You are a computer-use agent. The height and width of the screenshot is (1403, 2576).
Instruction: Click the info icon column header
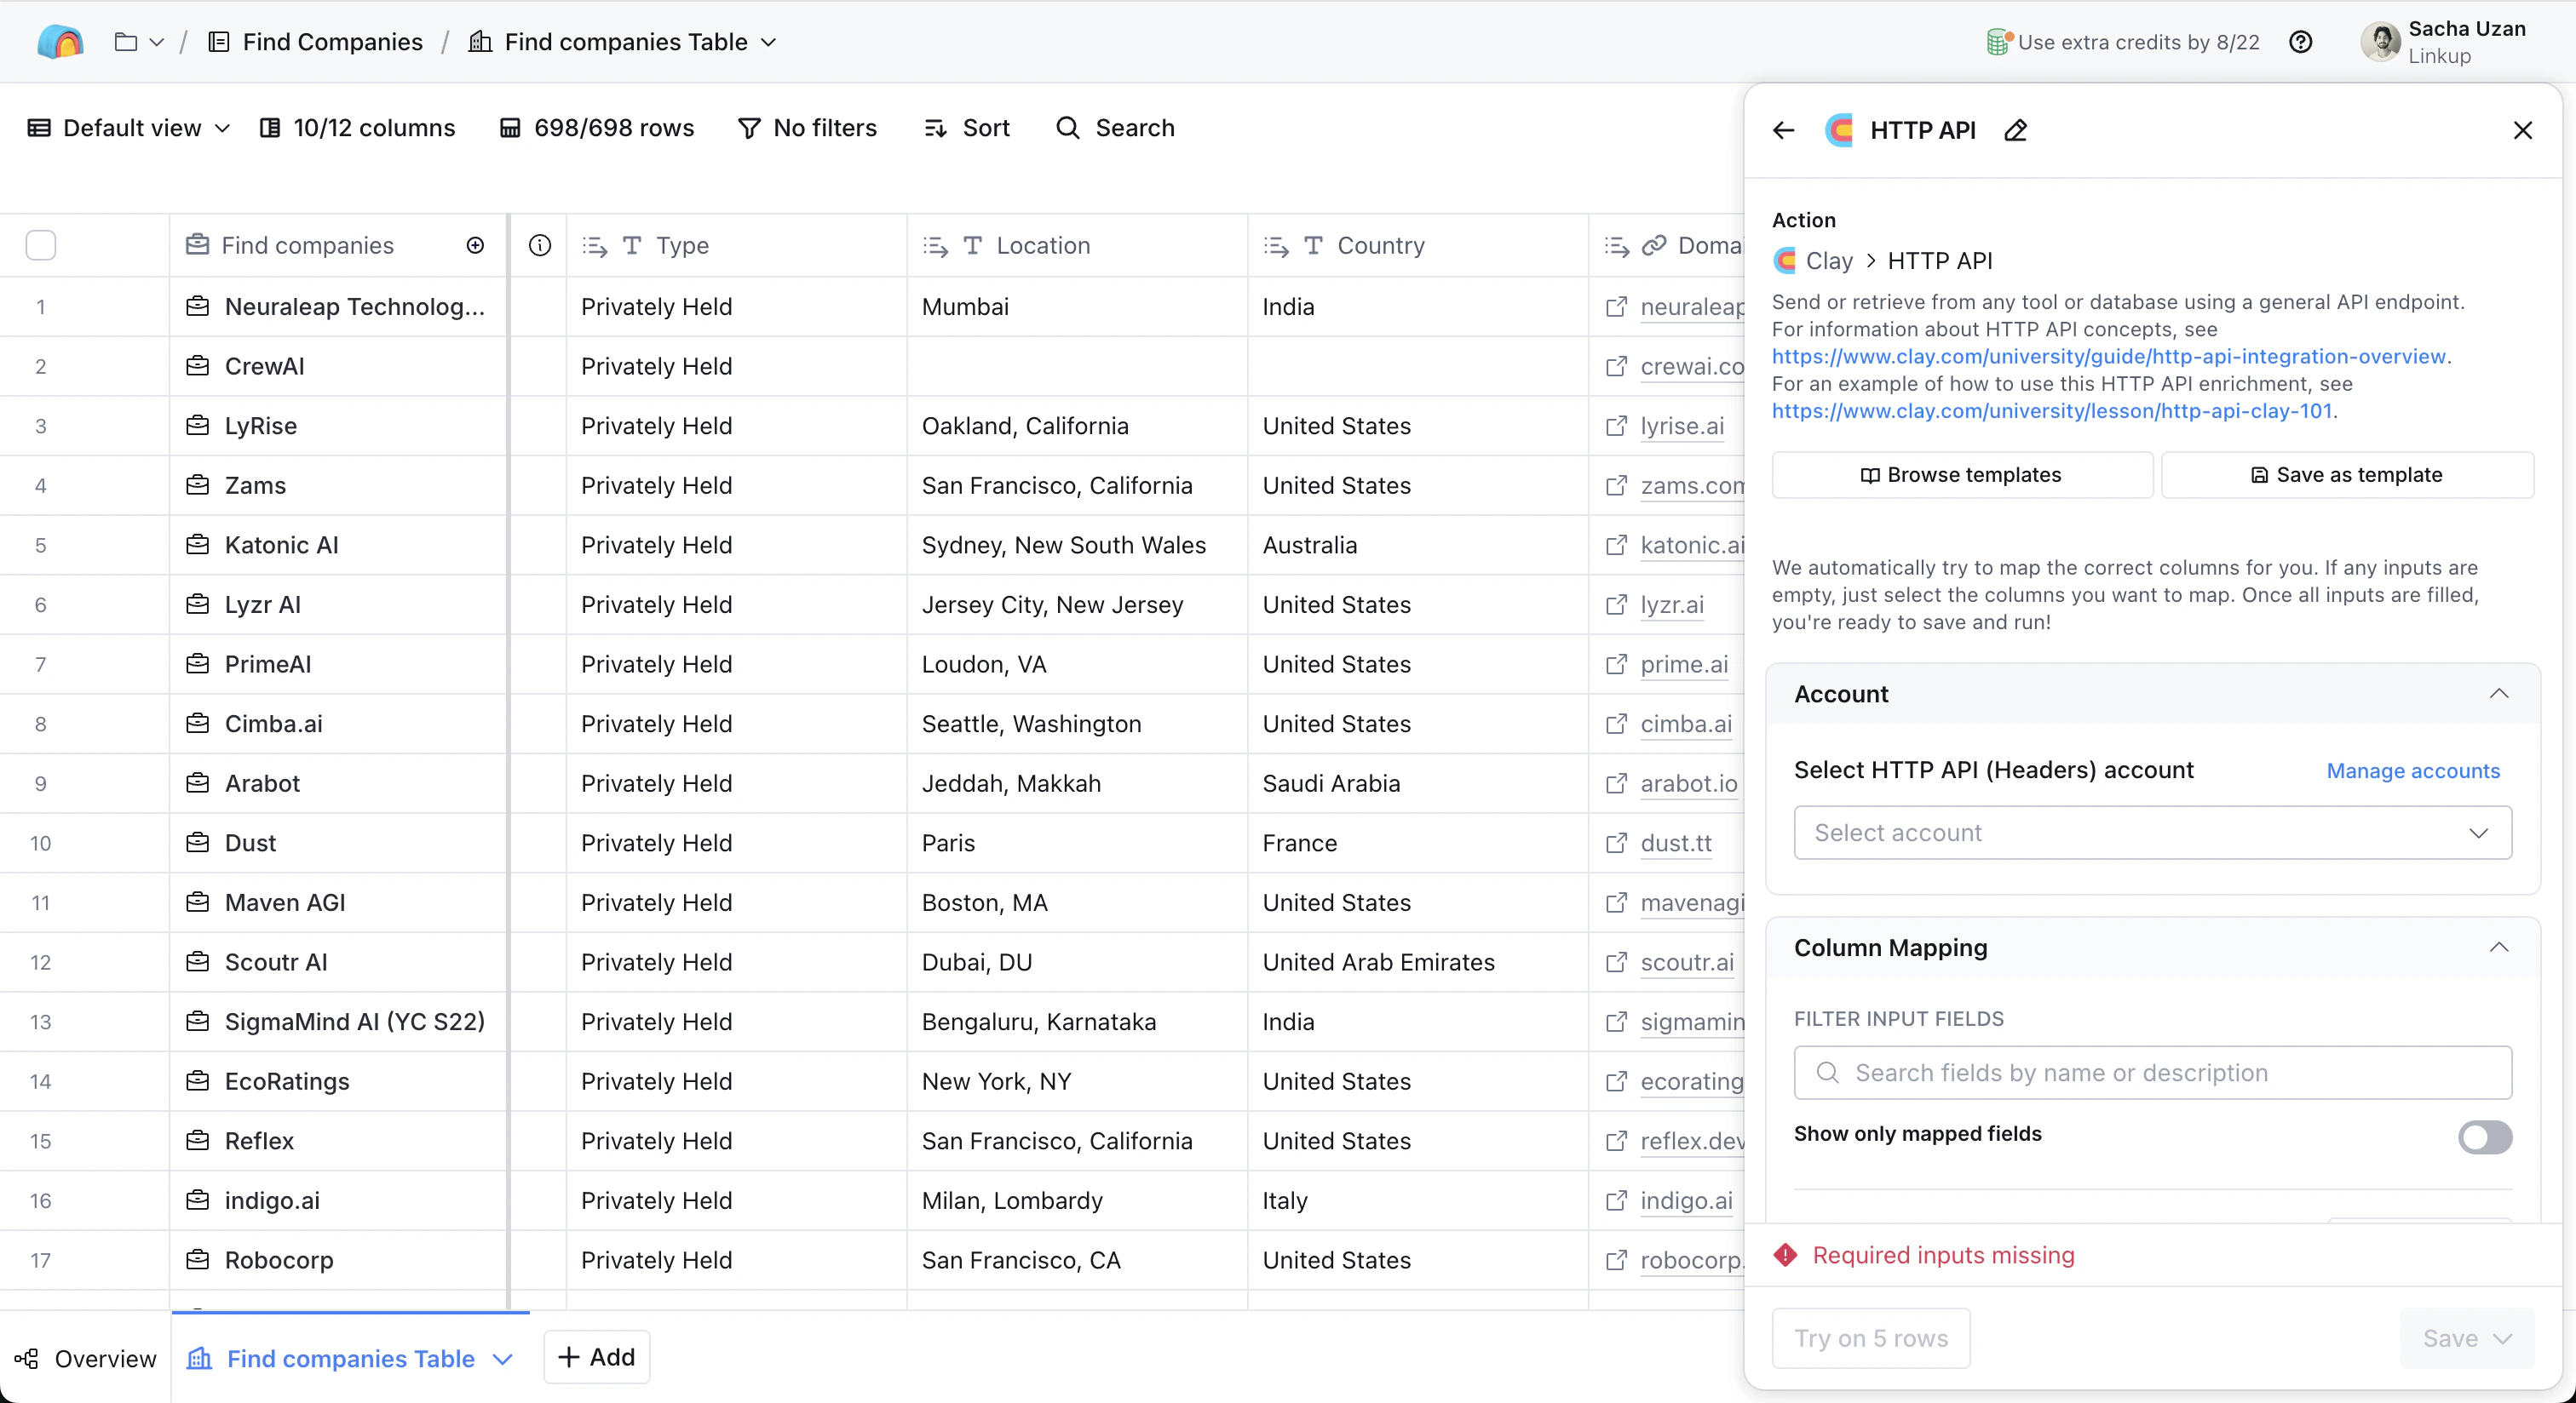539,245
